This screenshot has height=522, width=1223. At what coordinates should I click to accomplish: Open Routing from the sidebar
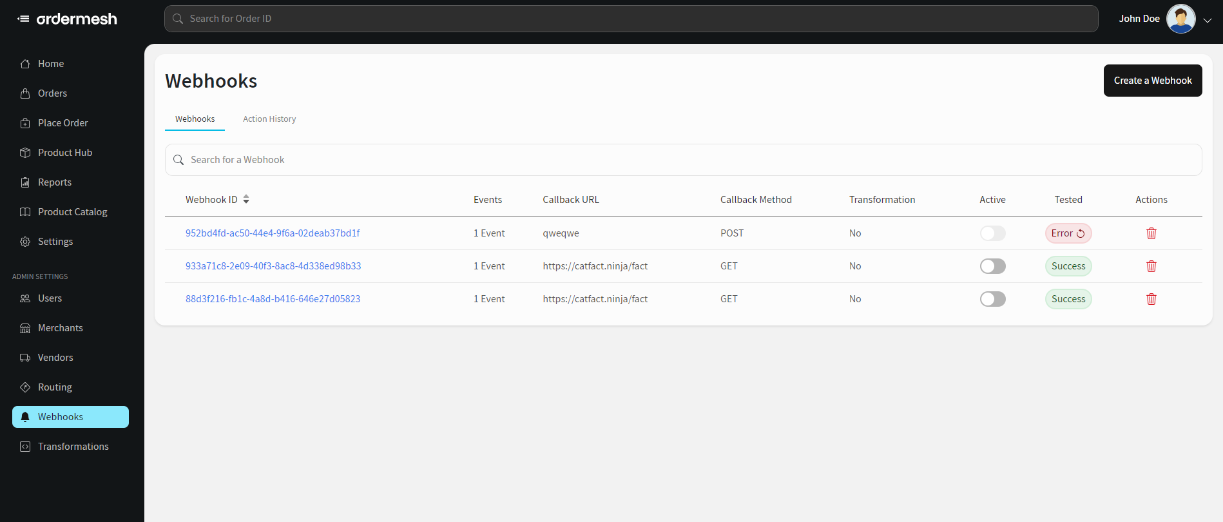[x=55, y=387]
